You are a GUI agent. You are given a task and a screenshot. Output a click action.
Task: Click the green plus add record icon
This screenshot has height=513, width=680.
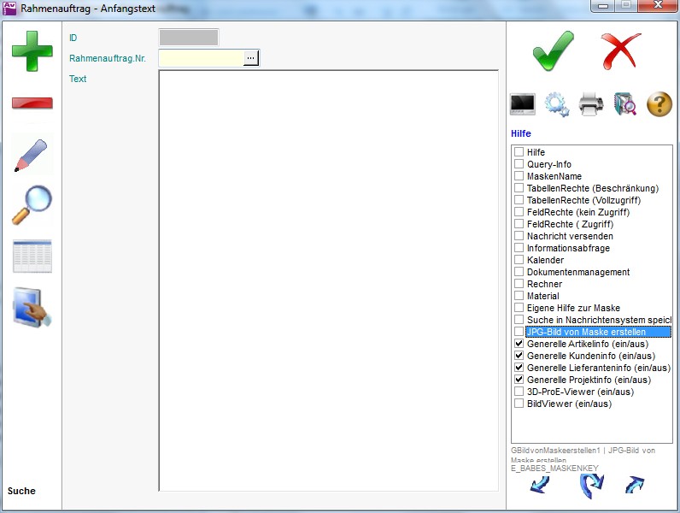coord(32,50)
